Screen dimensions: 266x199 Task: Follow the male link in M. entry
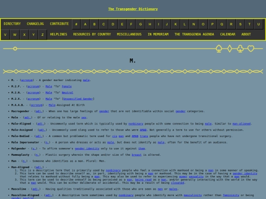tap(86, 80)
